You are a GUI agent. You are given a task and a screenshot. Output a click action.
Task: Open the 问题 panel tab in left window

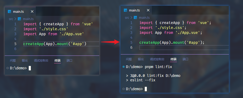[13, 60]
